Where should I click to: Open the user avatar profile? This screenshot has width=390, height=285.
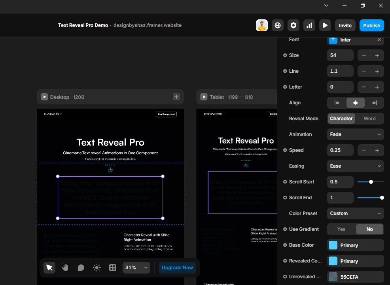click(262, 25)
